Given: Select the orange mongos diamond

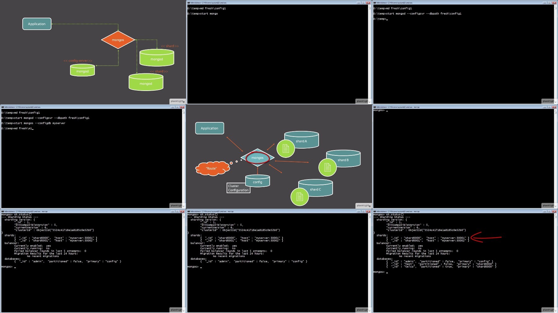Looking at the screenshot, I should tap(118, 40).
